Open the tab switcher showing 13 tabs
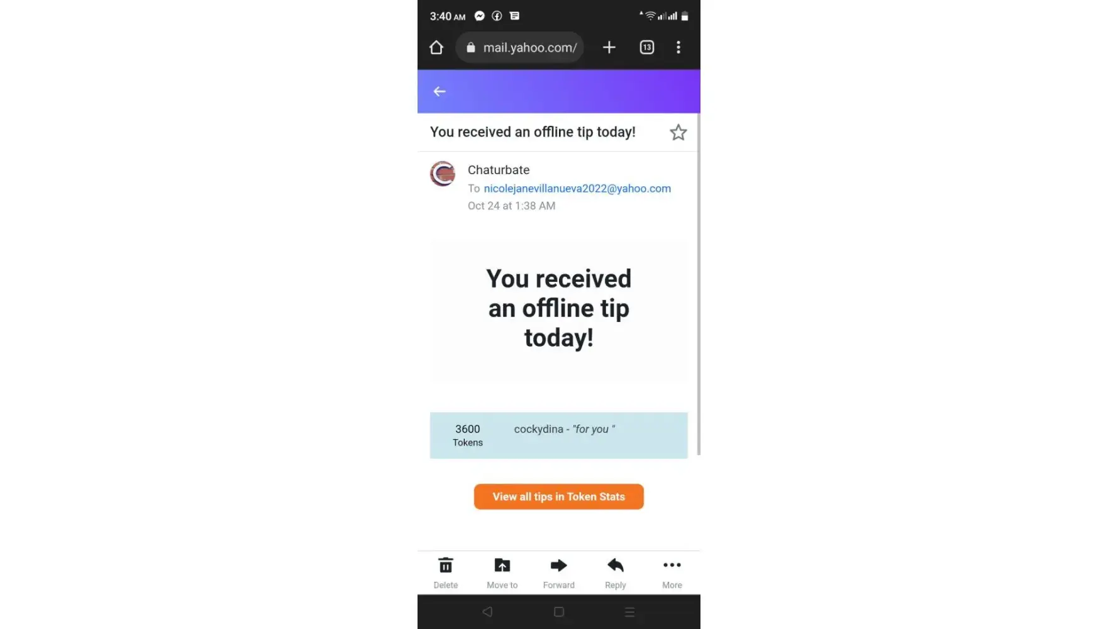 click(x=646, y=47)
